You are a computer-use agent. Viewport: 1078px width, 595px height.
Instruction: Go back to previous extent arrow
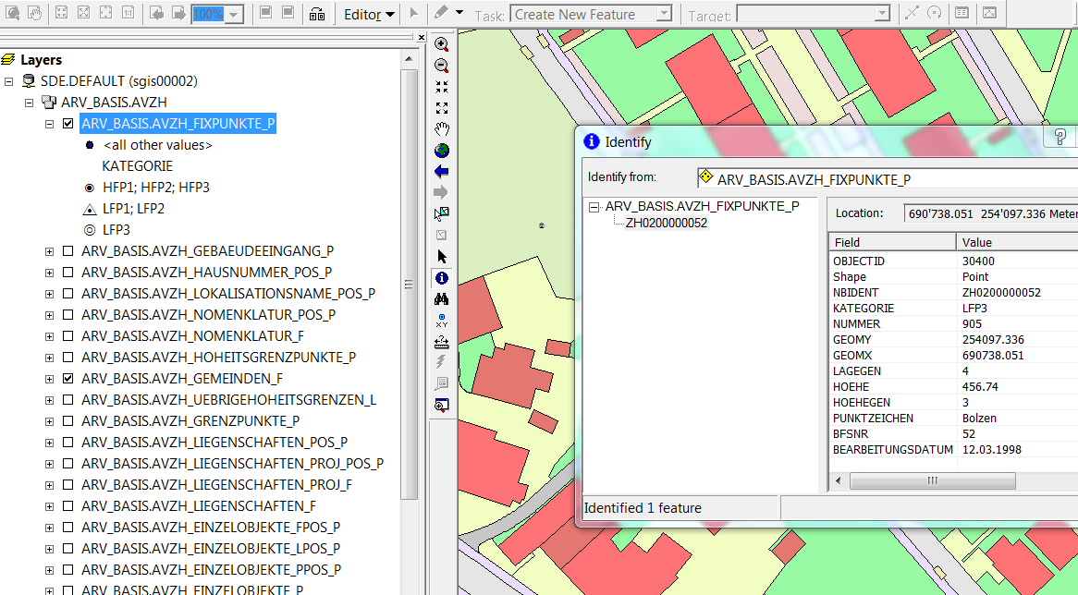442,171
